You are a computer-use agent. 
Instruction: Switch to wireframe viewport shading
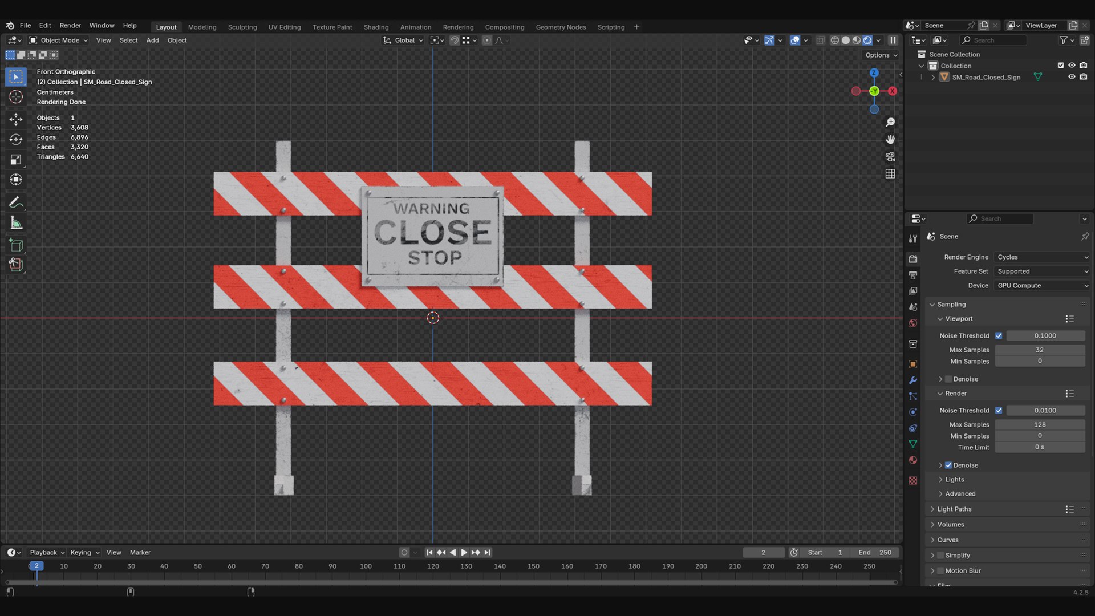point(835,40)
